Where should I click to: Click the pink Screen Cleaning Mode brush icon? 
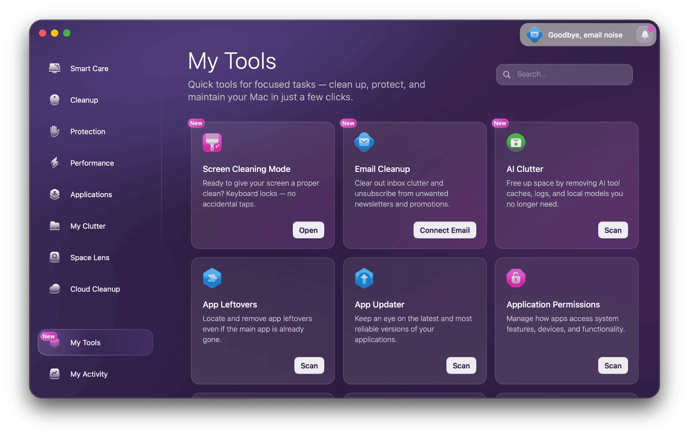(x=212, y=142)
